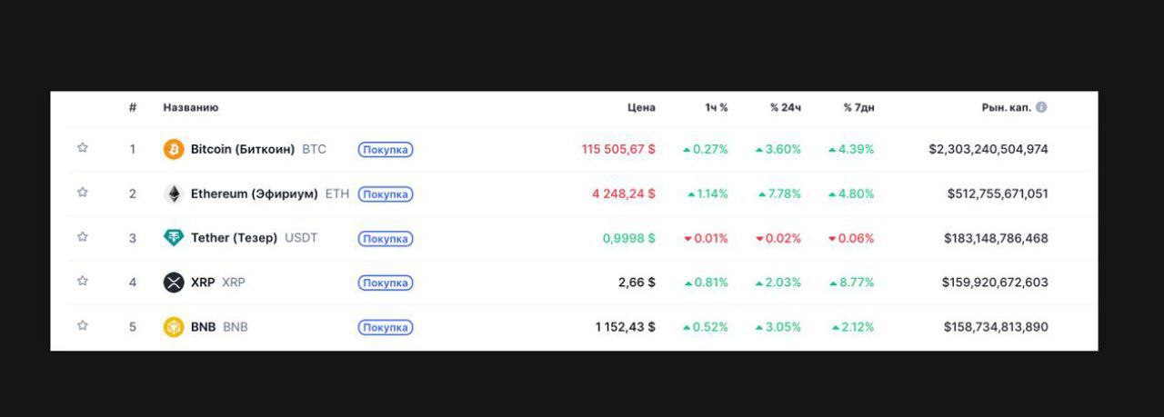
Task: Click the Ethereum diamond logo icon
Action: click(174, 194)
